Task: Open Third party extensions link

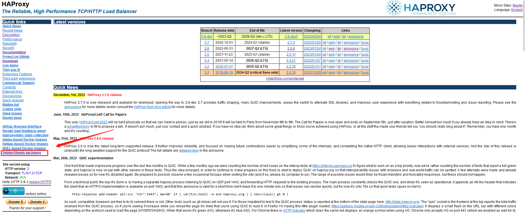Action: 19,79
